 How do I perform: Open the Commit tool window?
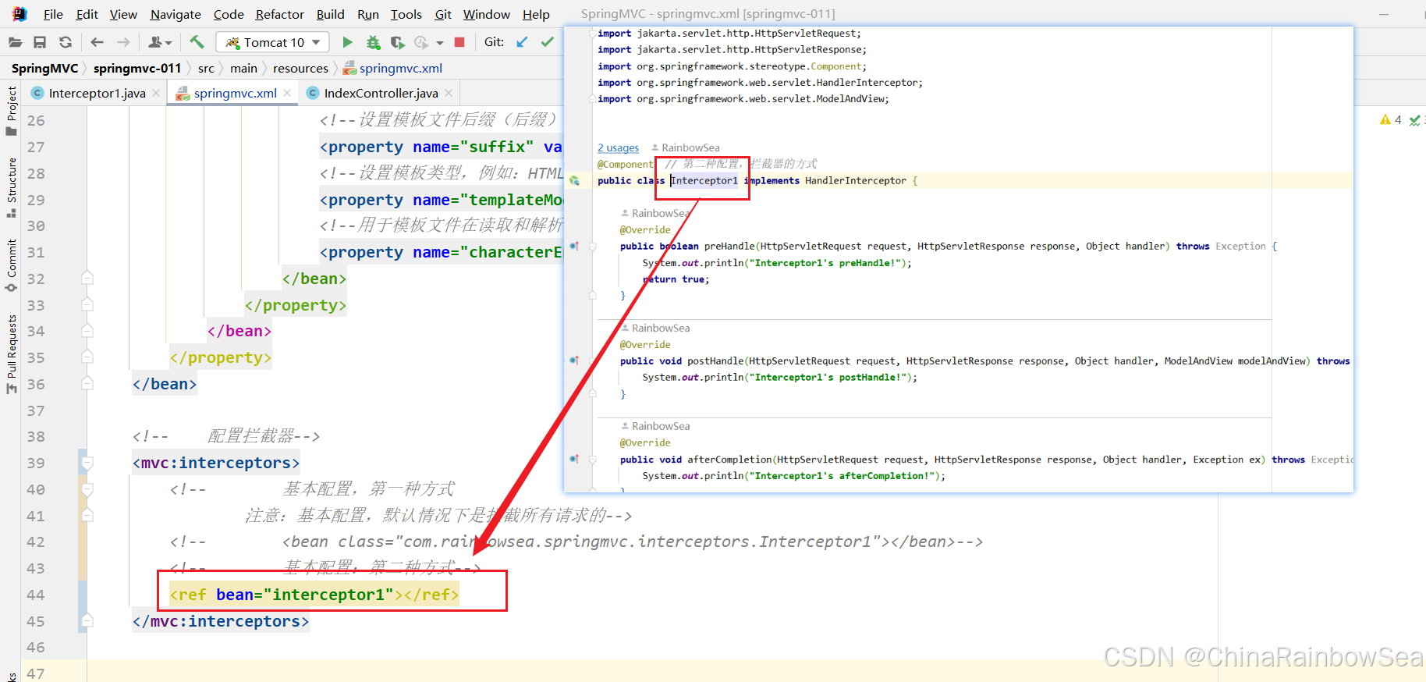click(x=11, y=265)
